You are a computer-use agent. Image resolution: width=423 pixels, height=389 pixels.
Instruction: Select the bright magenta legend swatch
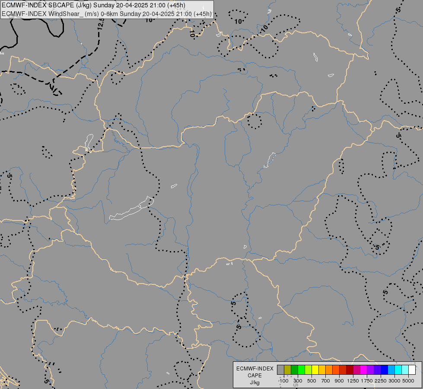click(364, 370)
